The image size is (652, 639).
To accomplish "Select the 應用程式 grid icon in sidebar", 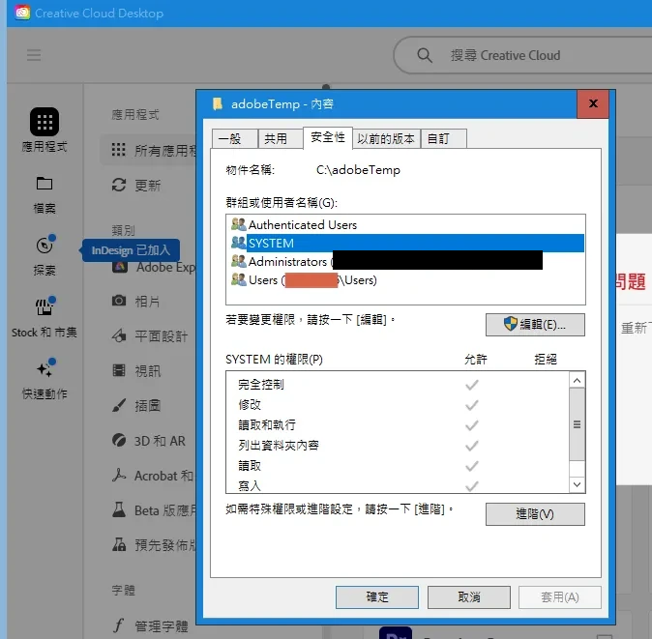I will (44, 122).
